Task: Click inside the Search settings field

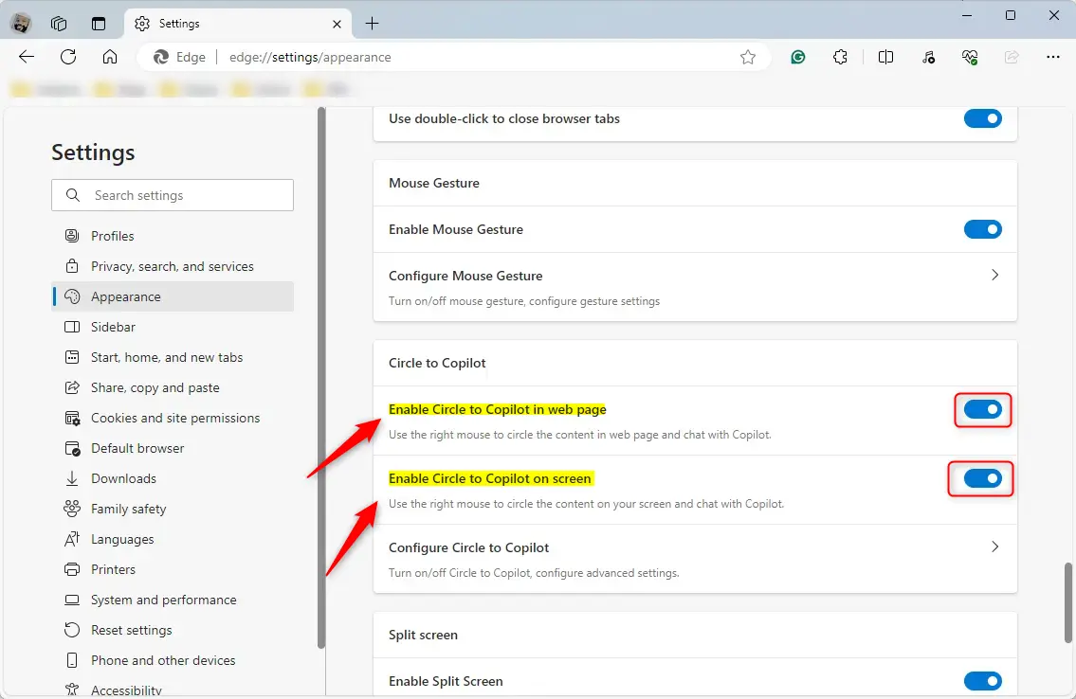Action: coord(172,195)
